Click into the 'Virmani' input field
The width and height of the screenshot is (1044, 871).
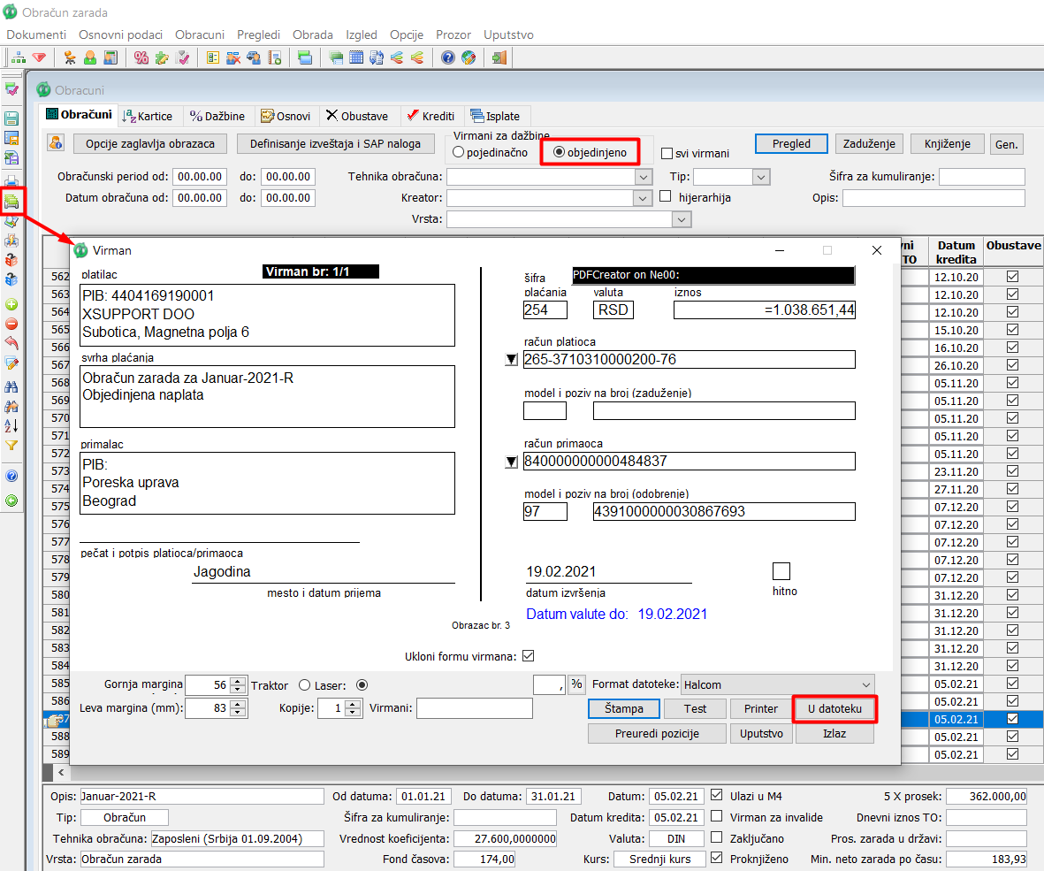coord(474,708)
